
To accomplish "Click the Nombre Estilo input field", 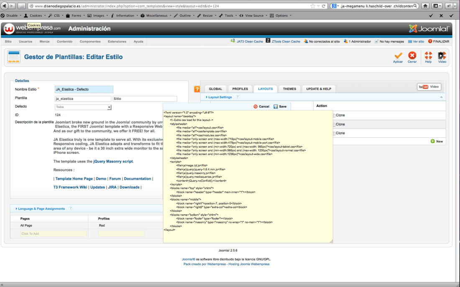I will (84, 90).
